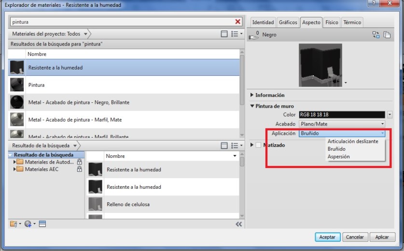Viewport: 404px width, 251px height.
Task: Click the RGB 18 18 18 color swatch
Action: 342,115
